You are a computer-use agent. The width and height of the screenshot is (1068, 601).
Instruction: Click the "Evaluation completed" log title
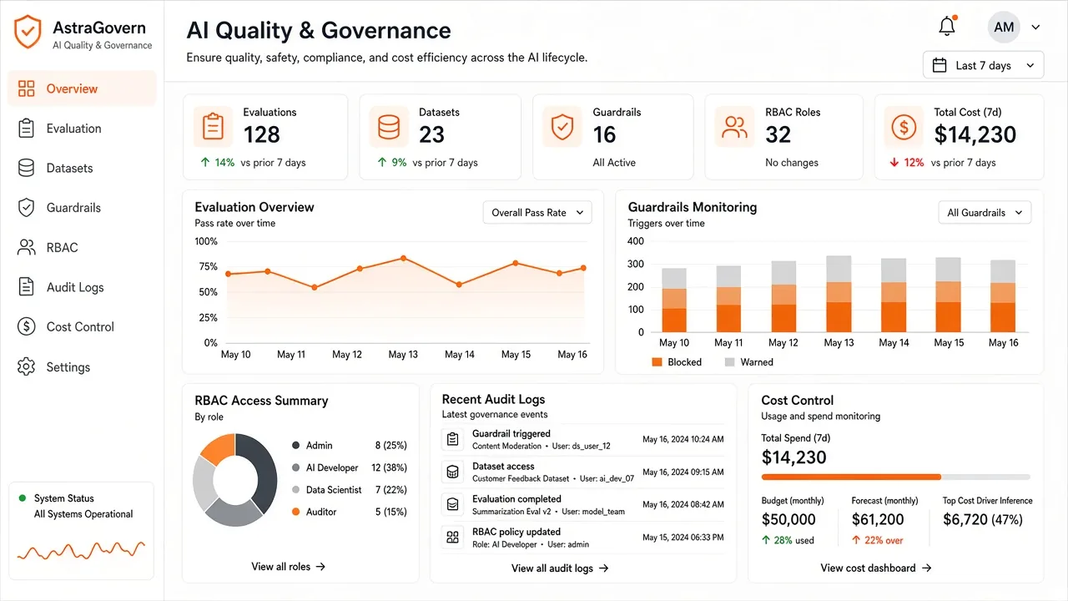(x=516, y=499)
